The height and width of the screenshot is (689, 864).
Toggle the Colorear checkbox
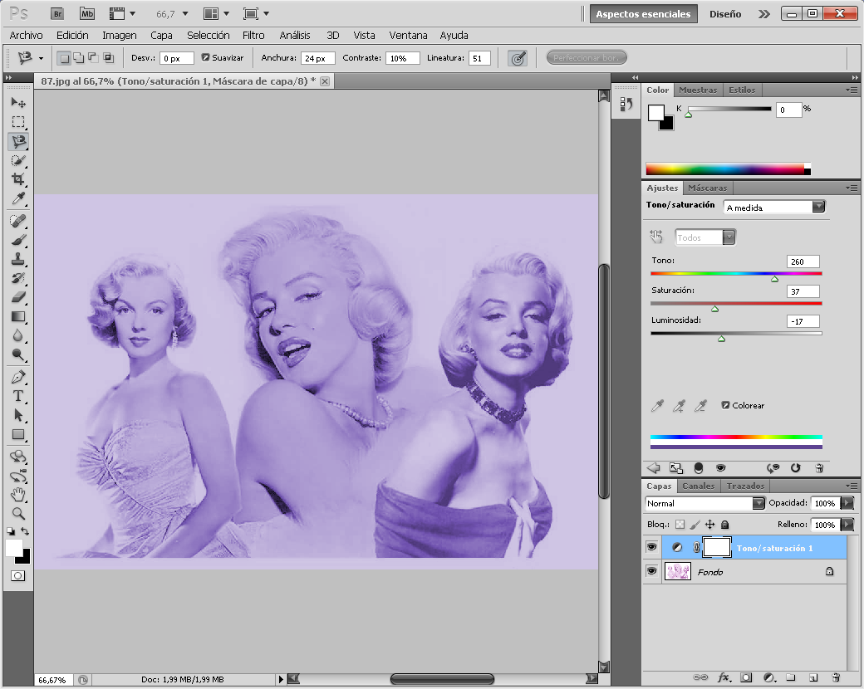coord(726,405)
